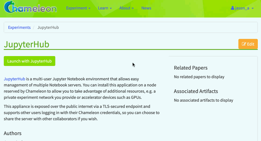261x141 pixels.
Task: Click the pencil icon on Edit button
Action: coord(244,44)
